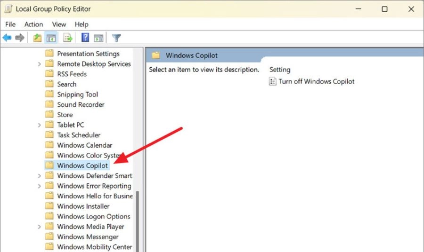This screenshot has width=424, height=252.
Task: Select the Windows Messenger folder
Action: 88,236
